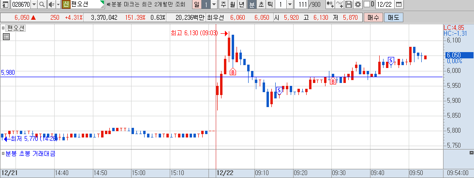This screenshot has width=474, height=178.
Task: Click the +4.31% change rate
Action: (x=74, y=17)
